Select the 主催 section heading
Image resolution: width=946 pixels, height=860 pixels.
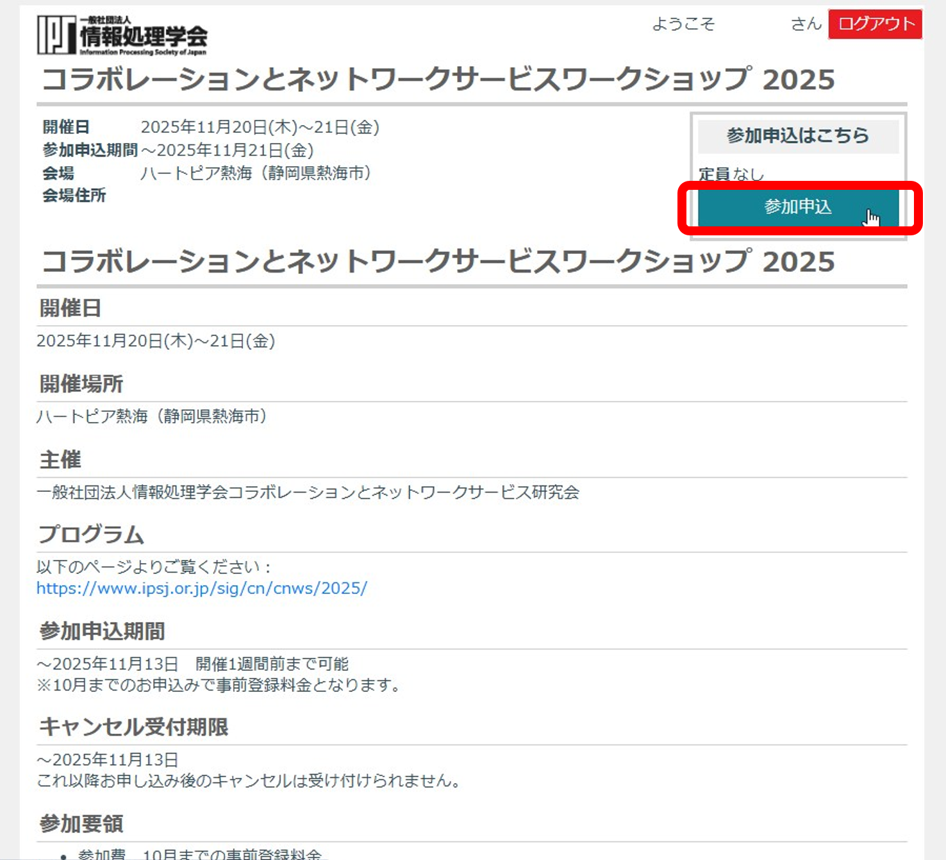60,459
